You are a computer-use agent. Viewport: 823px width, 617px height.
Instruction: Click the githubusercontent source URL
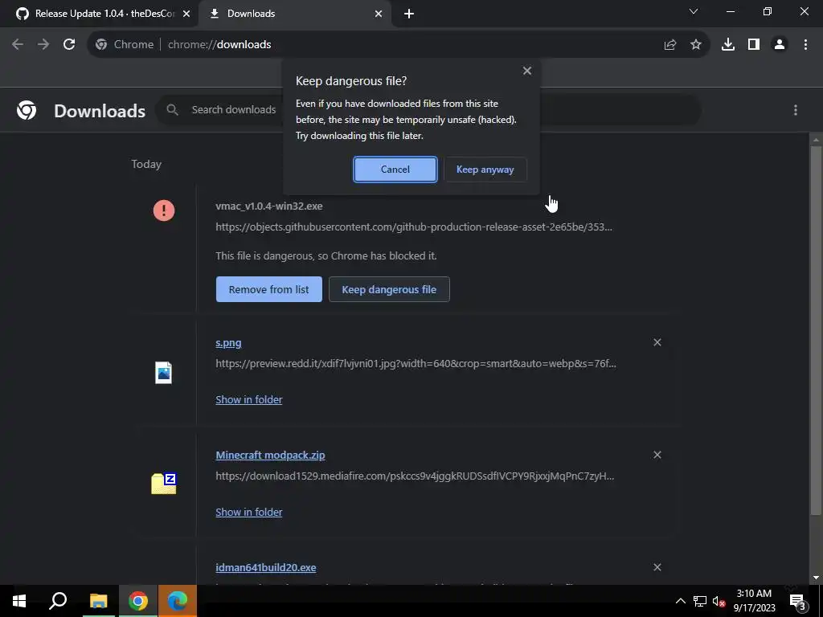click(x=414, y=227)
